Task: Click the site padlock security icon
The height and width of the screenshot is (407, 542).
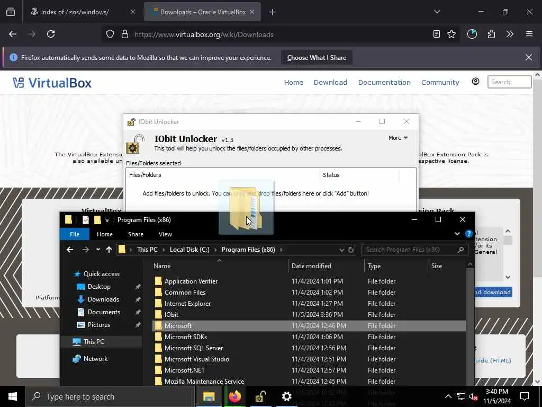Action: (x=125, y=34)
